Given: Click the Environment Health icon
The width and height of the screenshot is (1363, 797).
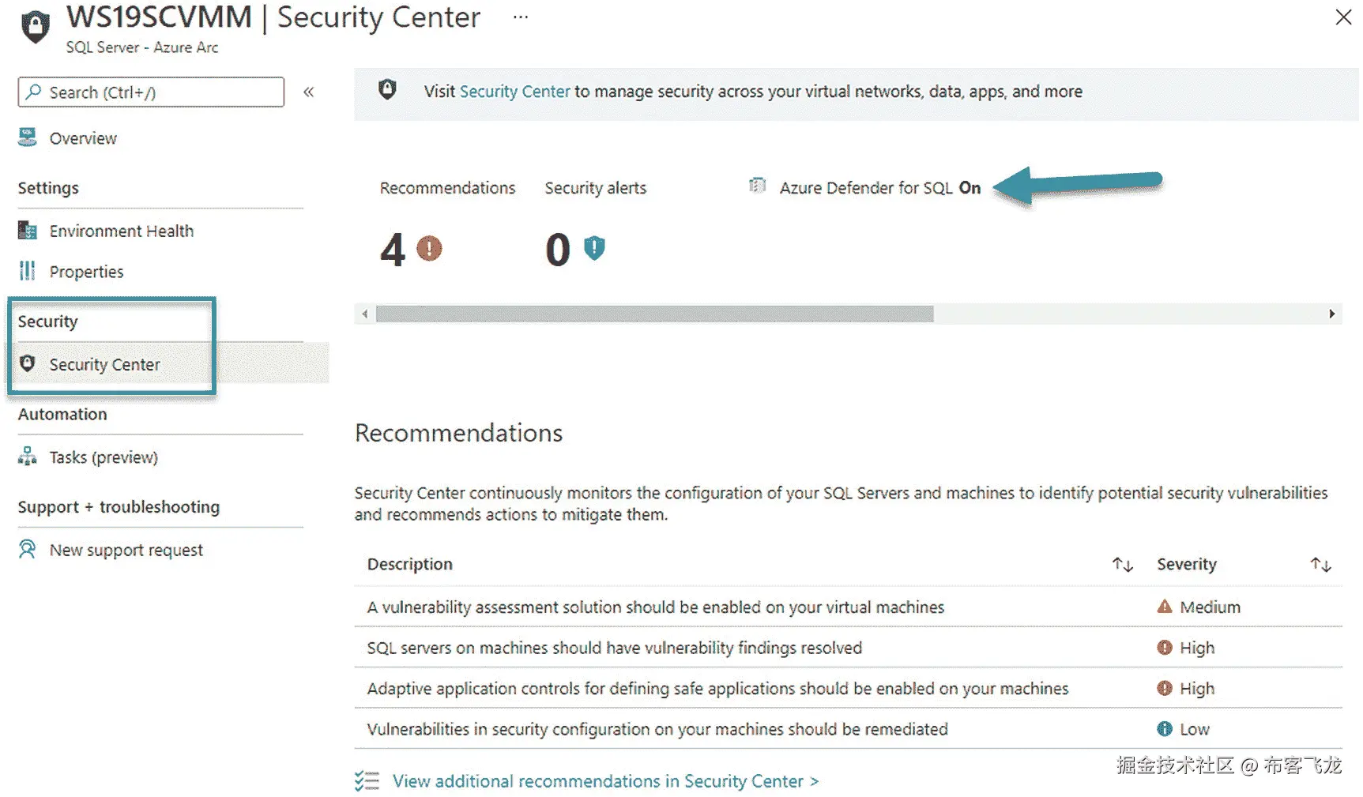Looking at the screenshot, I should click(28, 231).
